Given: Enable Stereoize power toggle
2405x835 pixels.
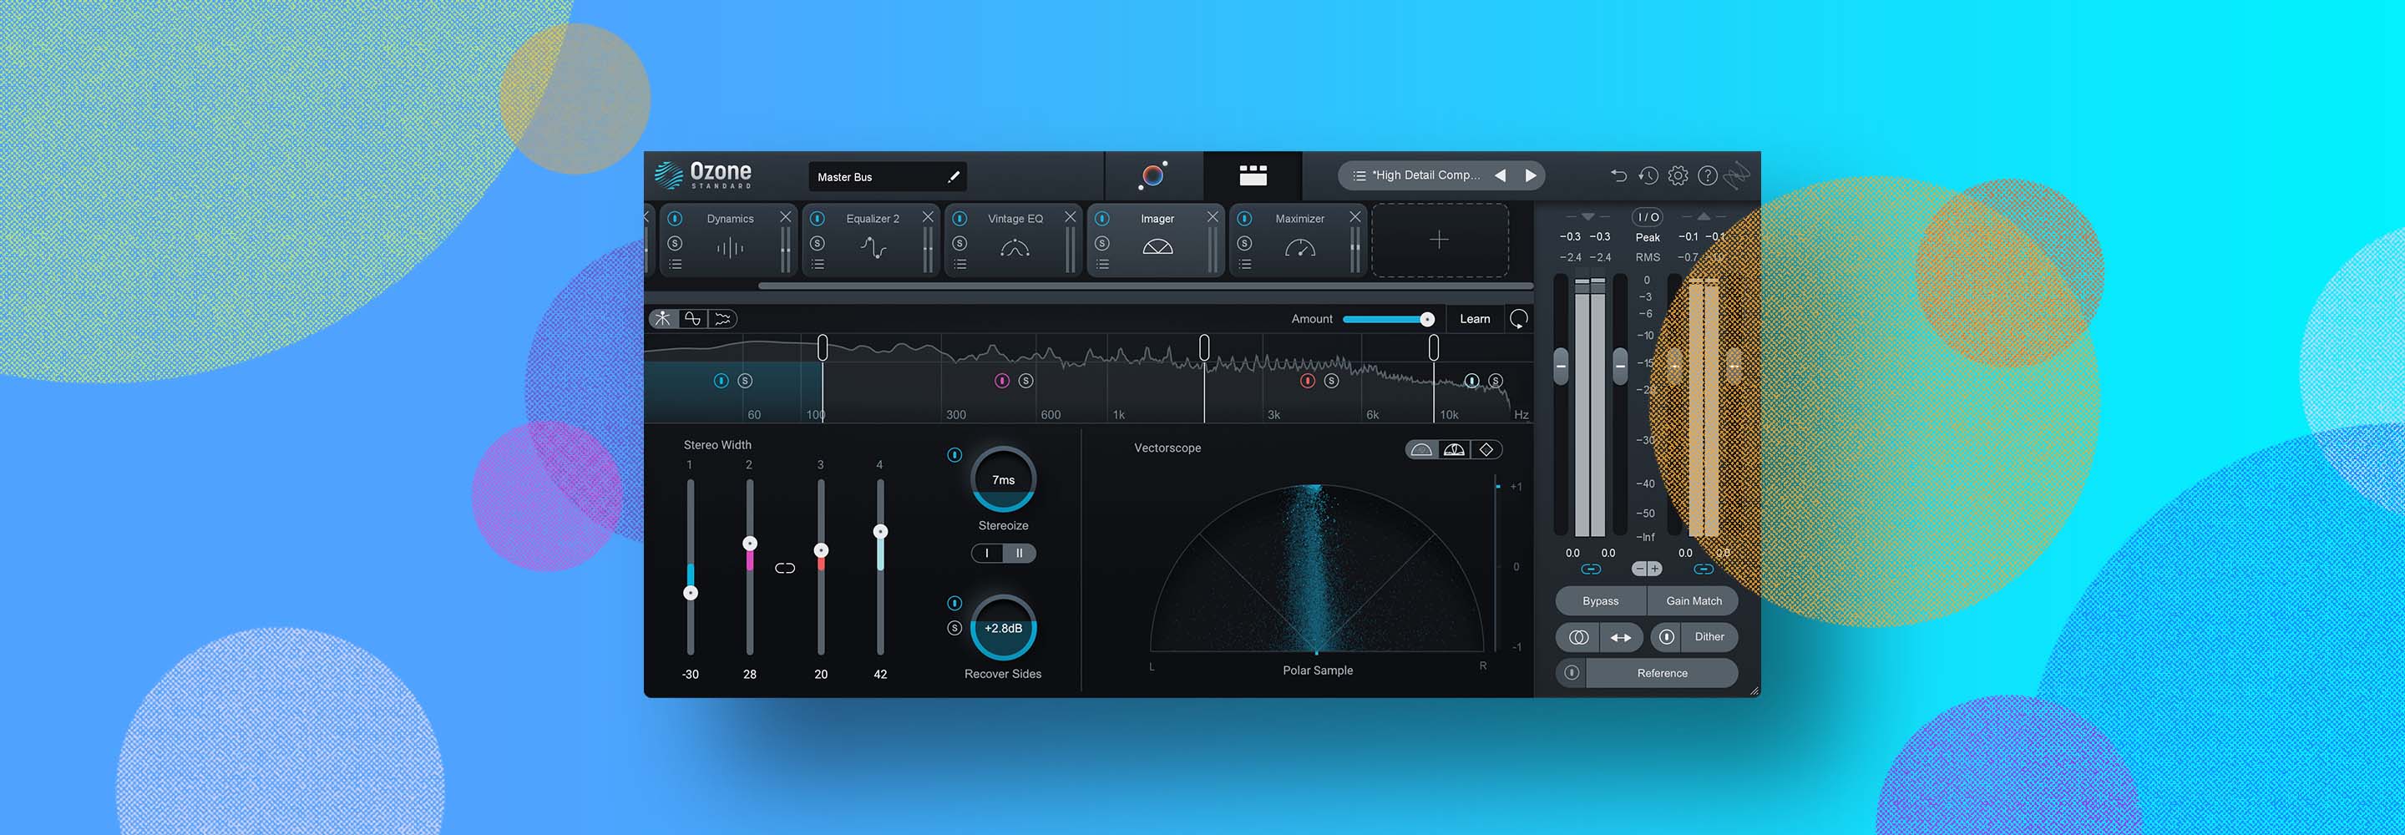Looking at the screenshot, I should 954,455.
